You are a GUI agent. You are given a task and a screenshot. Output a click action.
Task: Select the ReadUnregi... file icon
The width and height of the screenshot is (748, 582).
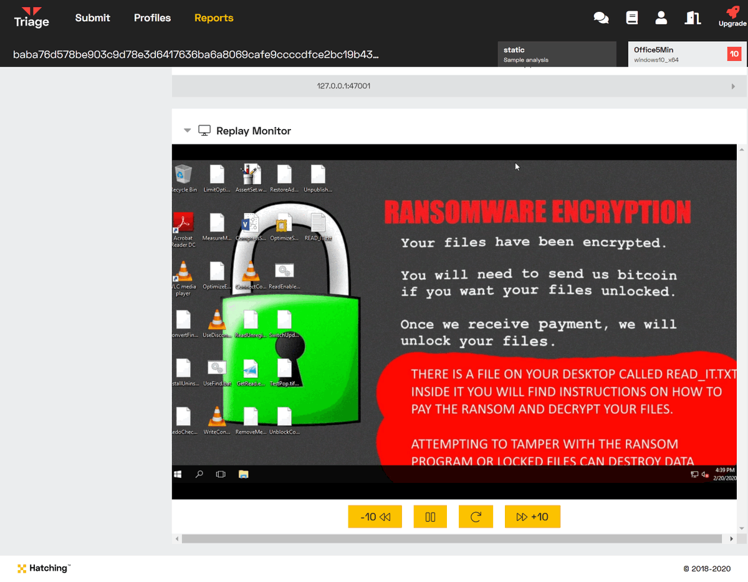(251, 324)
